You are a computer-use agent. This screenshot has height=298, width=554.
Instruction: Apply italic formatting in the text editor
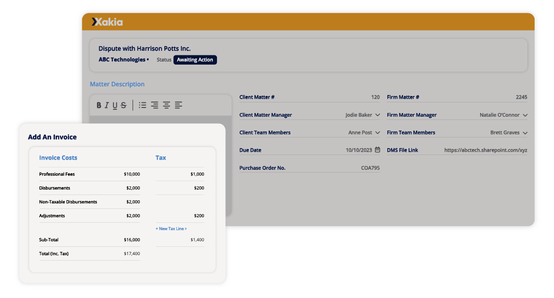pyautogui.click(x=107, y=105)
